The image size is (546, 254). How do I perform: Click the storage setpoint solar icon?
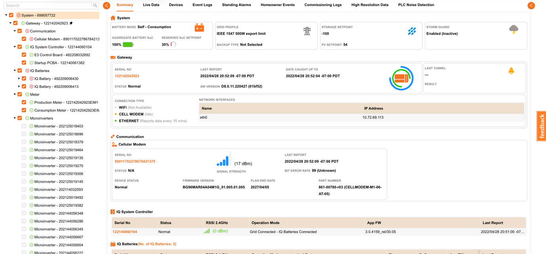[412, 31]
